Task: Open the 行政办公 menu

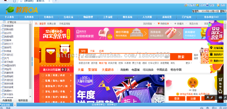Action: point(49,17)
